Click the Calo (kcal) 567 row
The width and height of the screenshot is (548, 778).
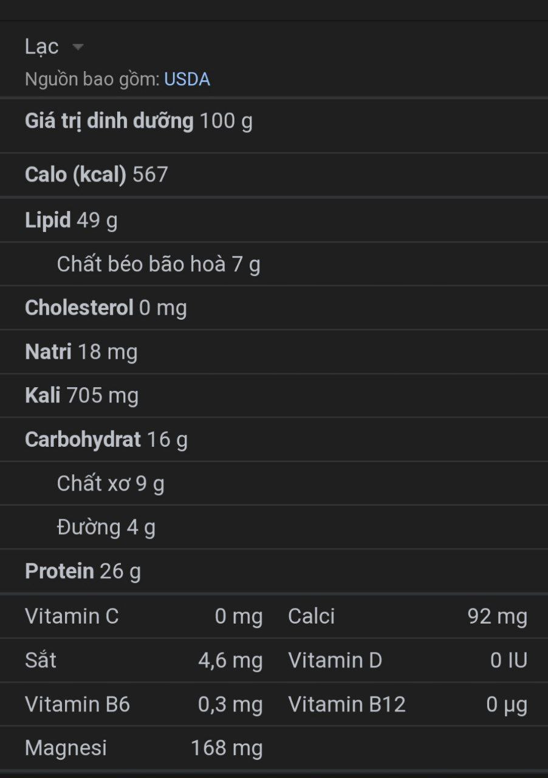[96, 175]
